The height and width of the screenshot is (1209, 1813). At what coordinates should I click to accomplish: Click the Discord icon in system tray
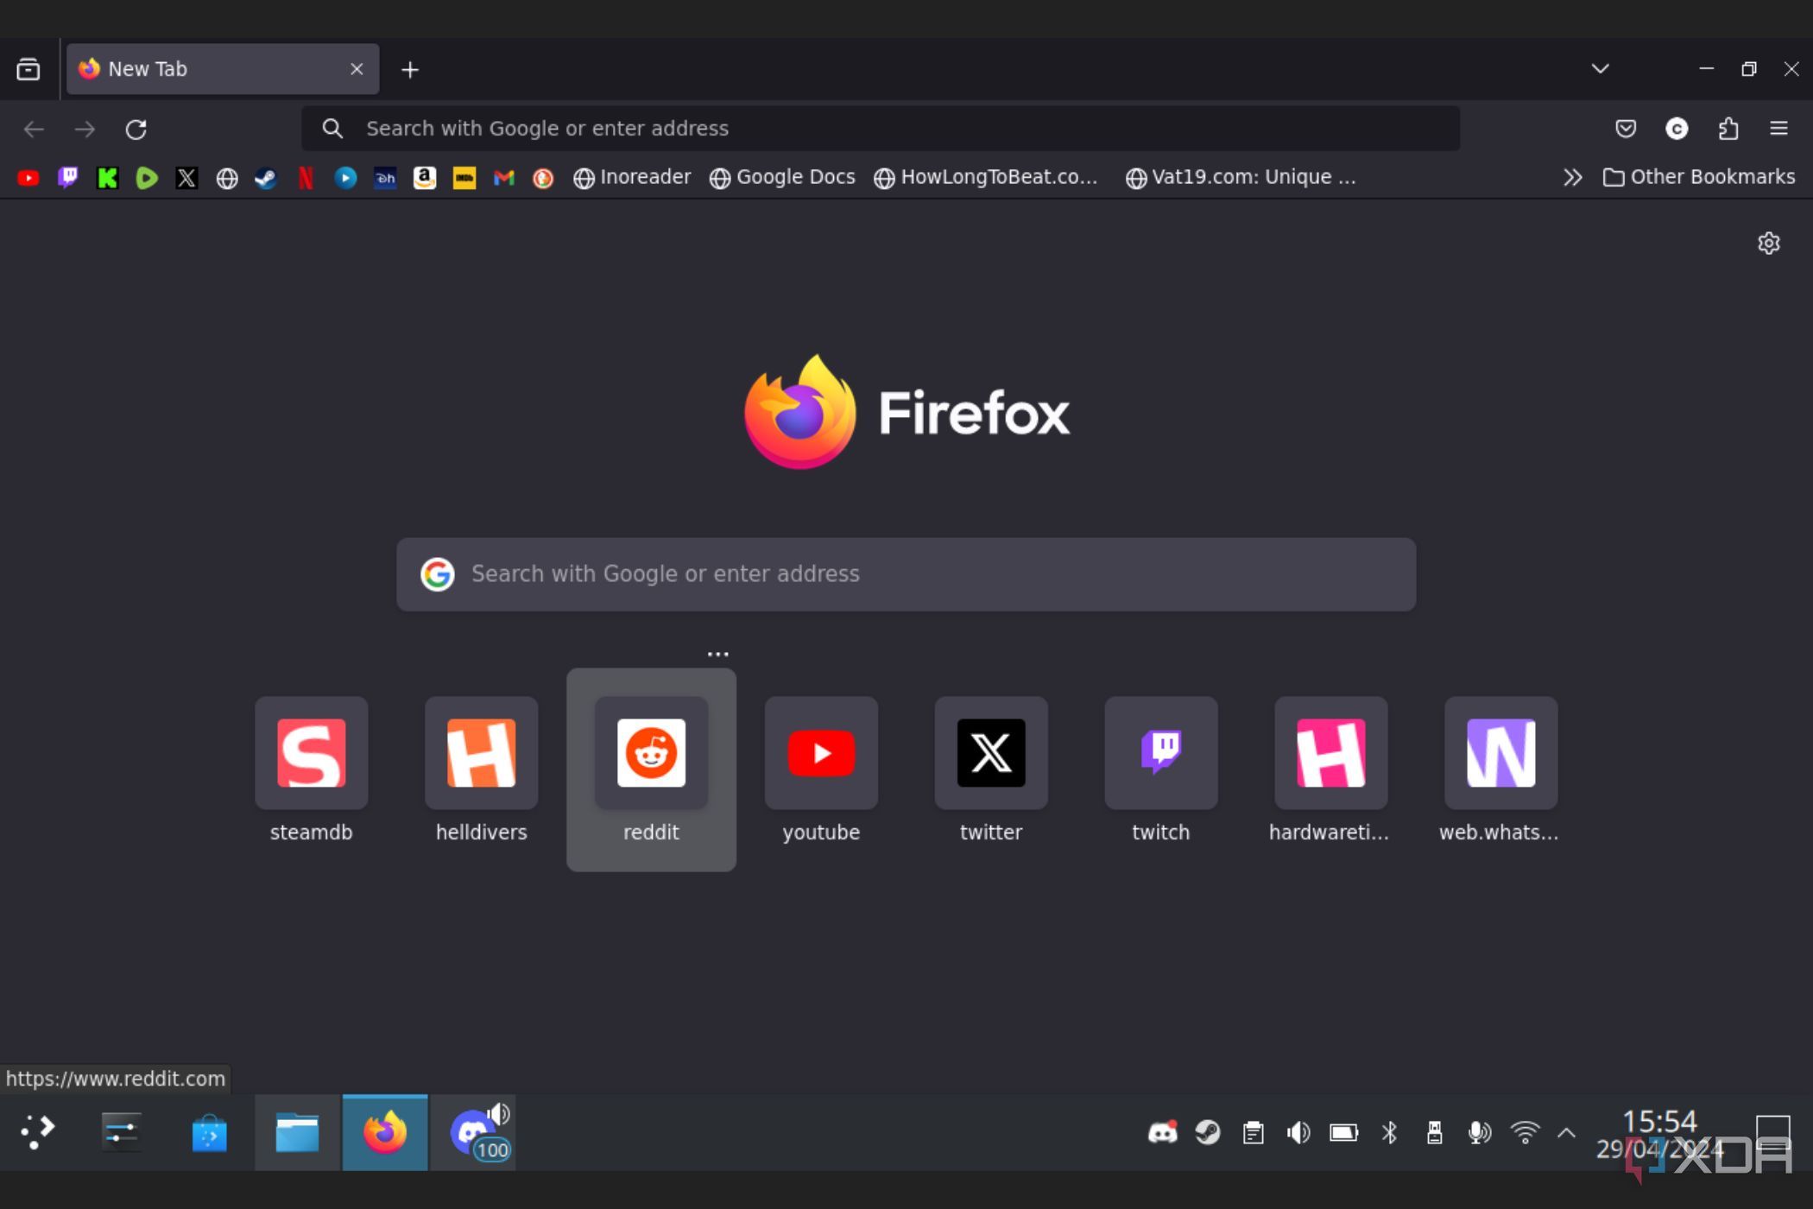click(x=1163, y=1132)
